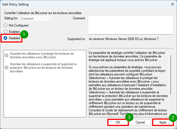Apply the policy setting changes
Image resolution: width=177 pixels, height=129 pixels.
point(163,122)
